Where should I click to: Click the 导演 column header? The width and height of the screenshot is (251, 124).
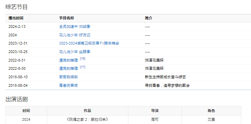(x=155, y=111)
